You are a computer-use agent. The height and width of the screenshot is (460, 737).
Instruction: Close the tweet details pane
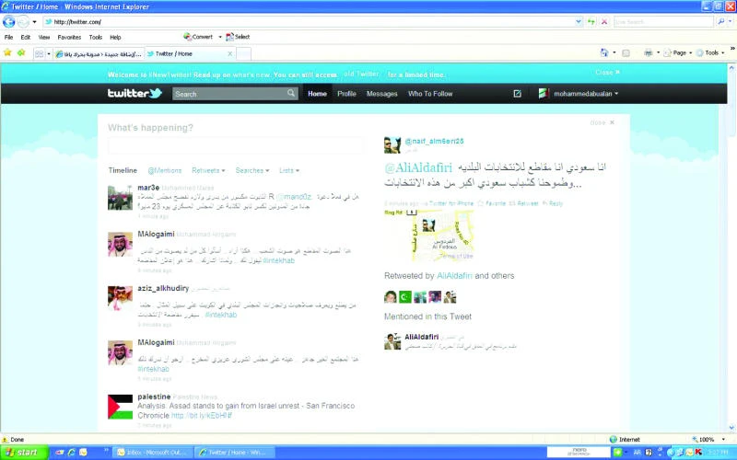click(602, 122)
